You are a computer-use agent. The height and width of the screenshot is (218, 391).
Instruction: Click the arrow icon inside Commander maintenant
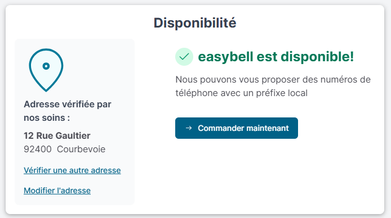[189, 128]
